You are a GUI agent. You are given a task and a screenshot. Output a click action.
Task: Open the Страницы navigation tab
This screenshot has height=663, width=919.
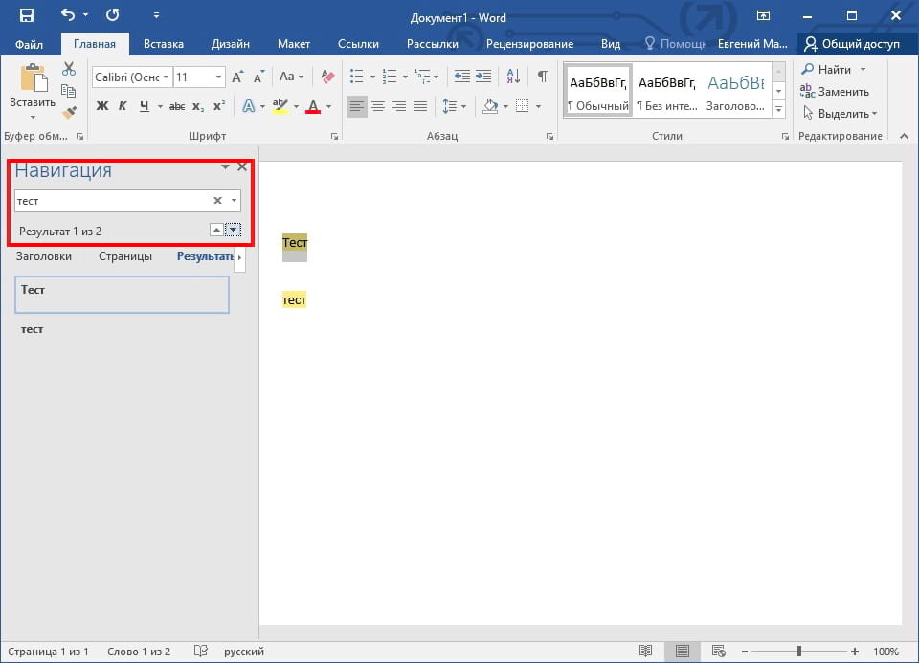coord(125,256)
